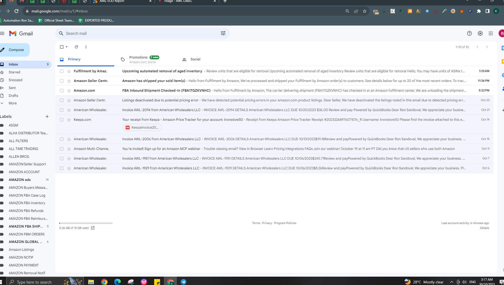Screen dimensions: 504x285
Task: Select Invoice AWL-2094 email checkbox
Action: click(62, 110)
